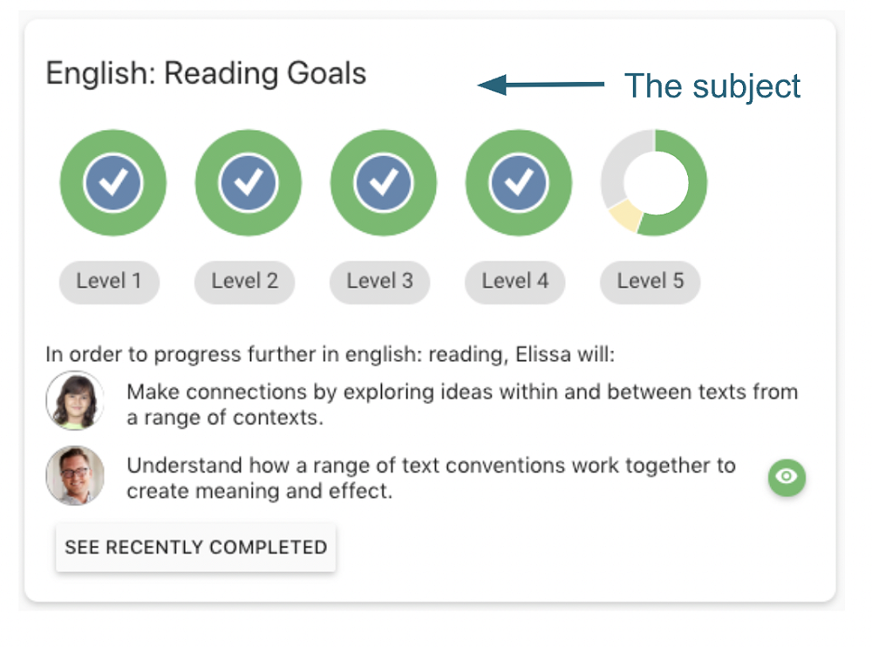The image size is (872, 647).
Task: Click the Level 4 completed checkmark circle
Action: [519, 182]
